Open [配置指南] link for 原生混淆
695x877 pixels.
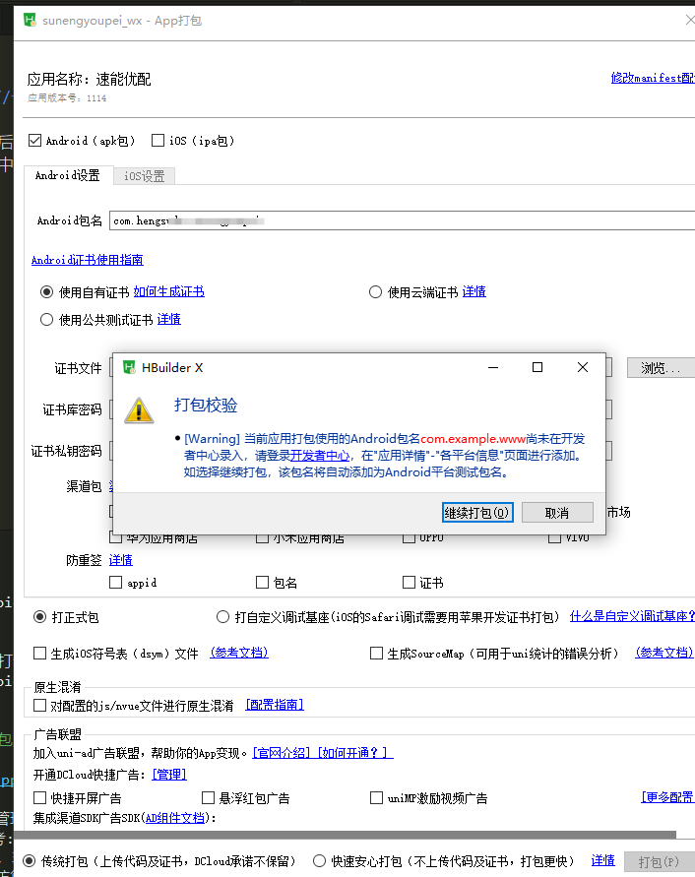[x=275, y=705]
